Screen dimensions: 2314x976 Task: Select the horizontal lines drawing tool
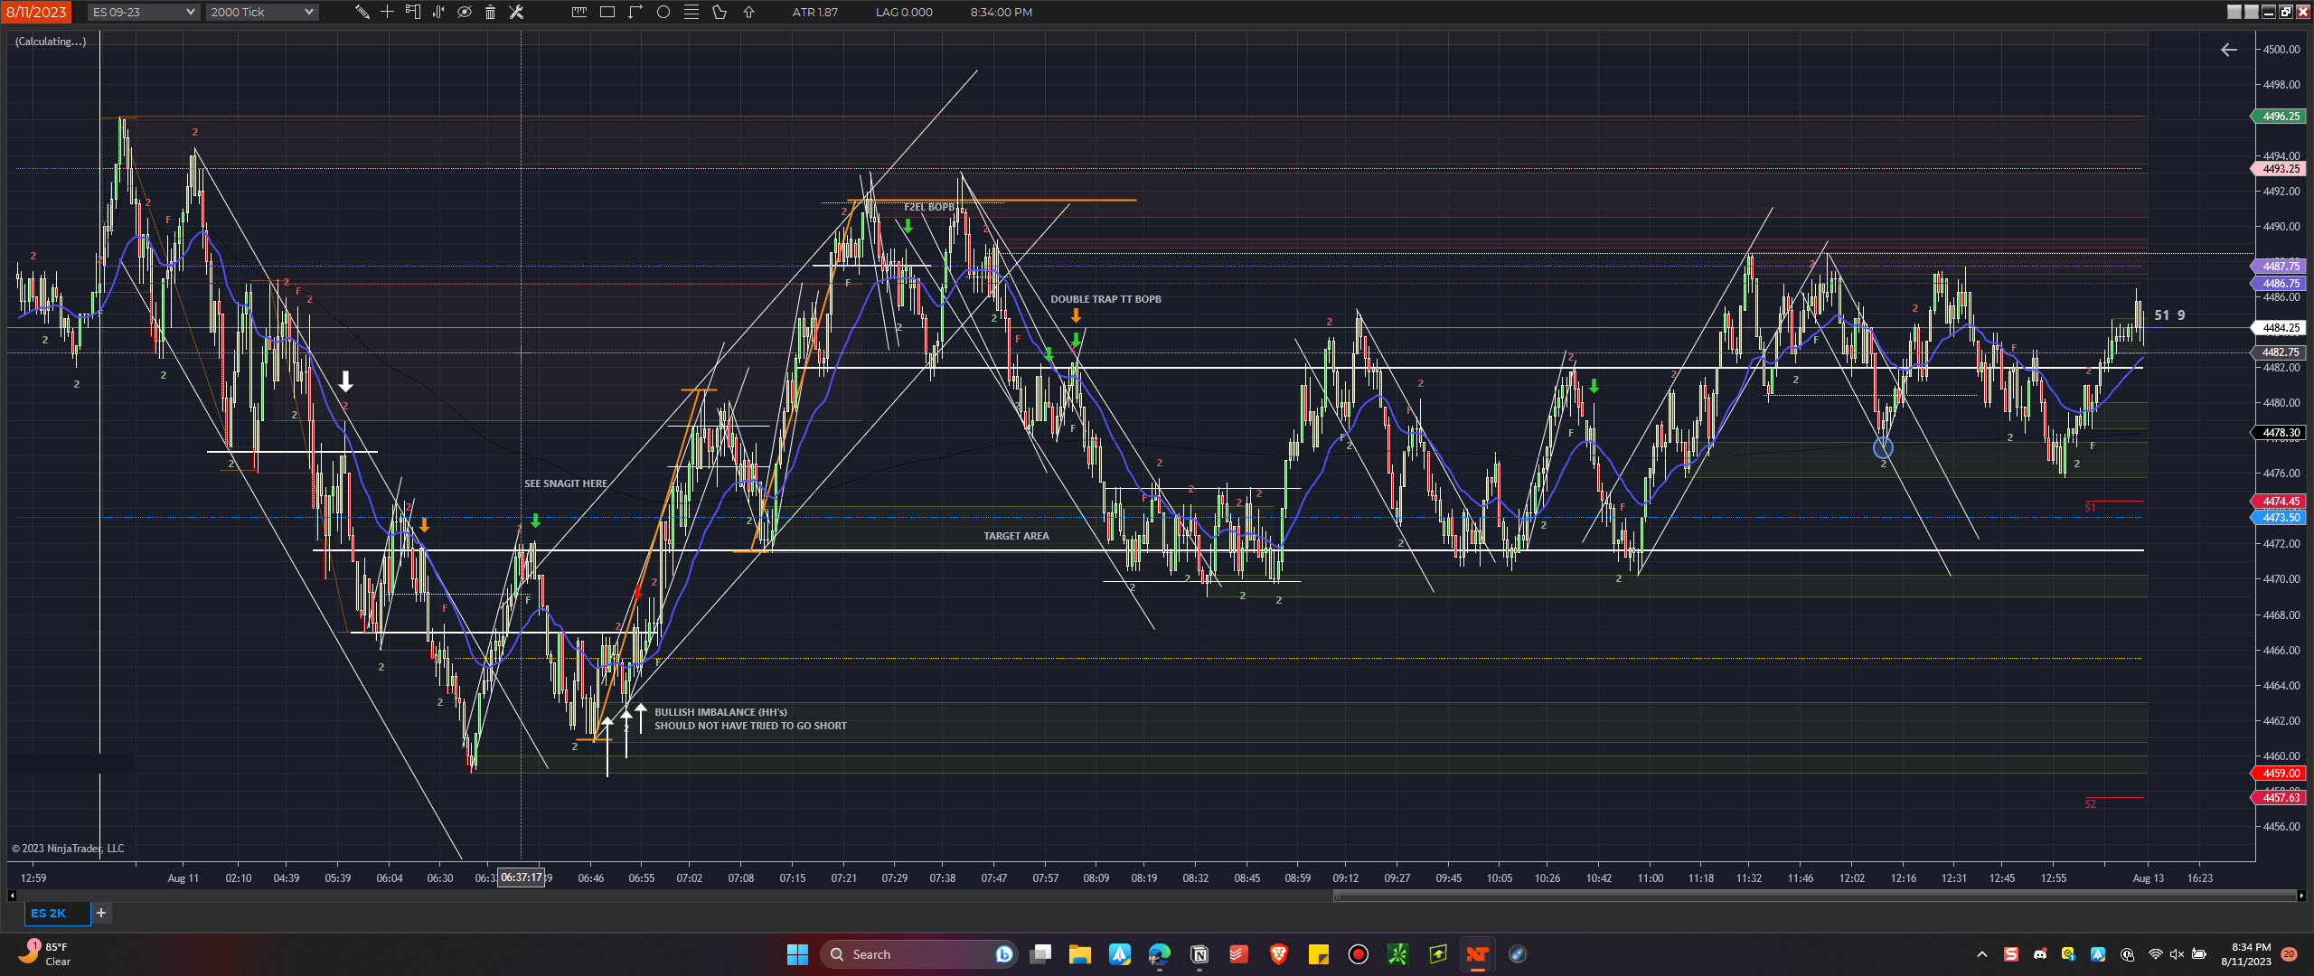click(691, 12)
